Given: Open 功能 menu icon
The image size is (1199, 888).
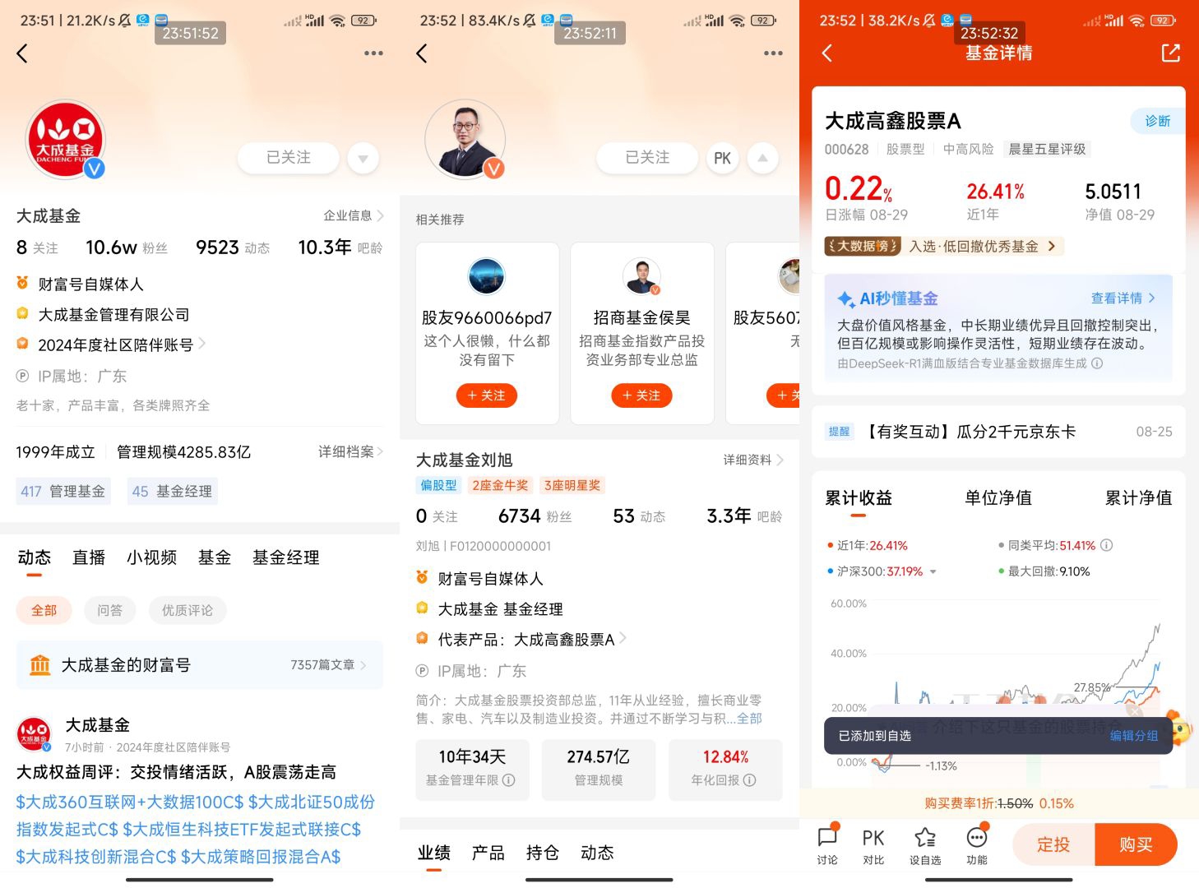Looking at the screenshot, I should tap(977, 845).
